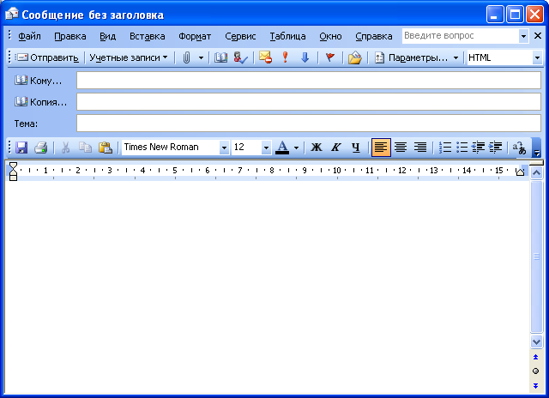The width and height of the screenshot is (549, 398).
Task: Click the Кому... button
Action: click(38, 81)
